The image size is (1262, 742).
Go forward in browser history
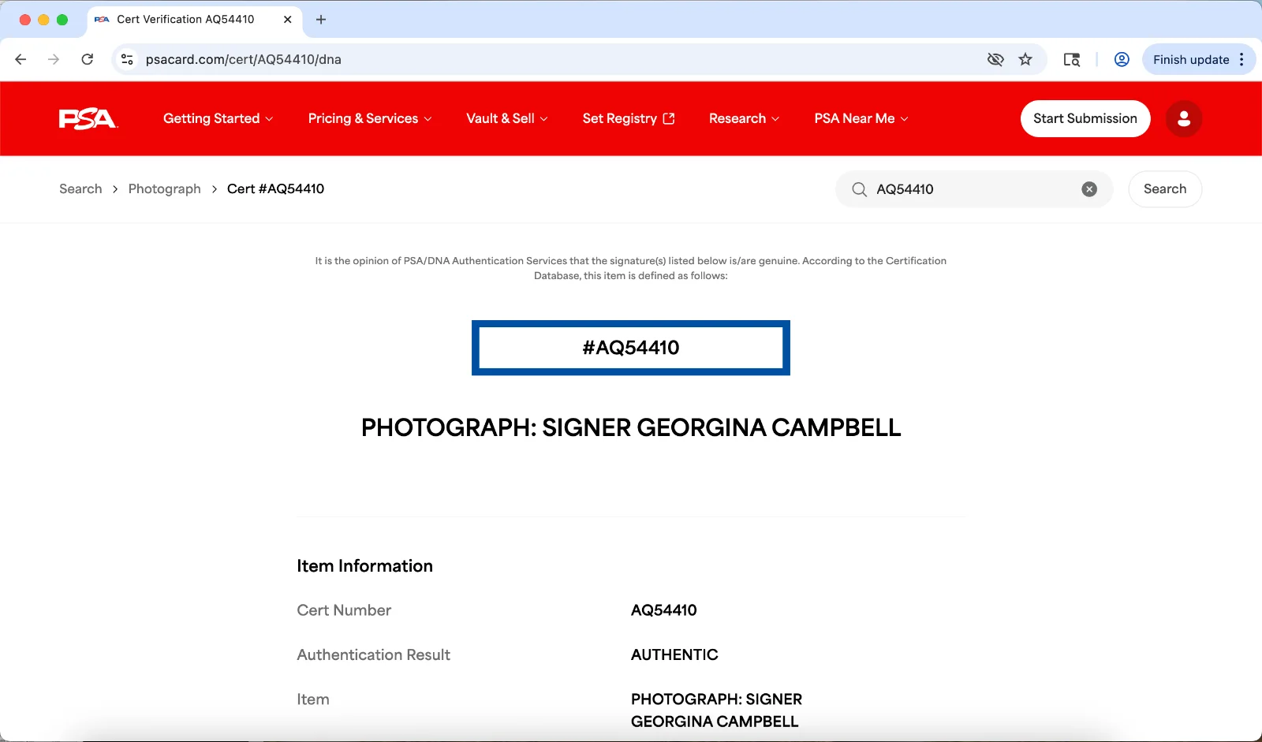click(54, 59)
